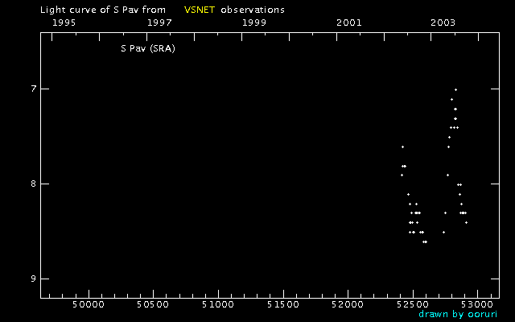Click the x-axis label 53000
The width and height of the screenshot is (515, 322).
477,304
